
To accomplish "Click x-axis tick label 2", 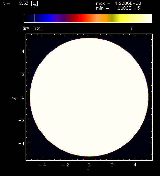I will coord(112,165).
